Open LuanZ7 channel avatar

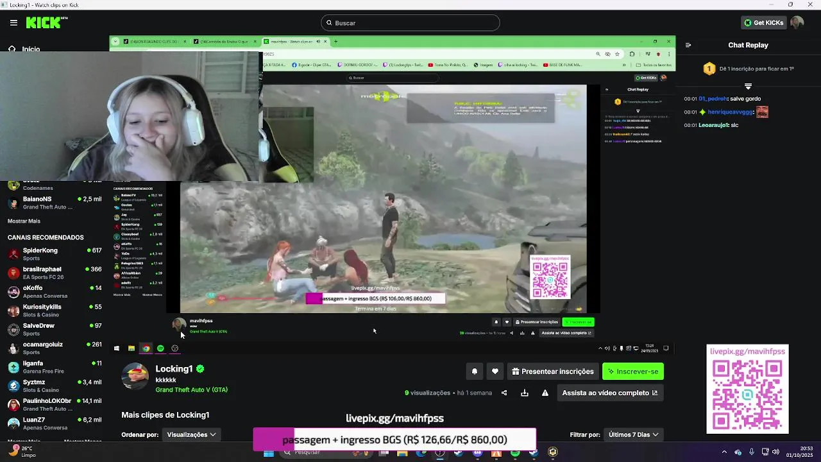pos(13,424)
